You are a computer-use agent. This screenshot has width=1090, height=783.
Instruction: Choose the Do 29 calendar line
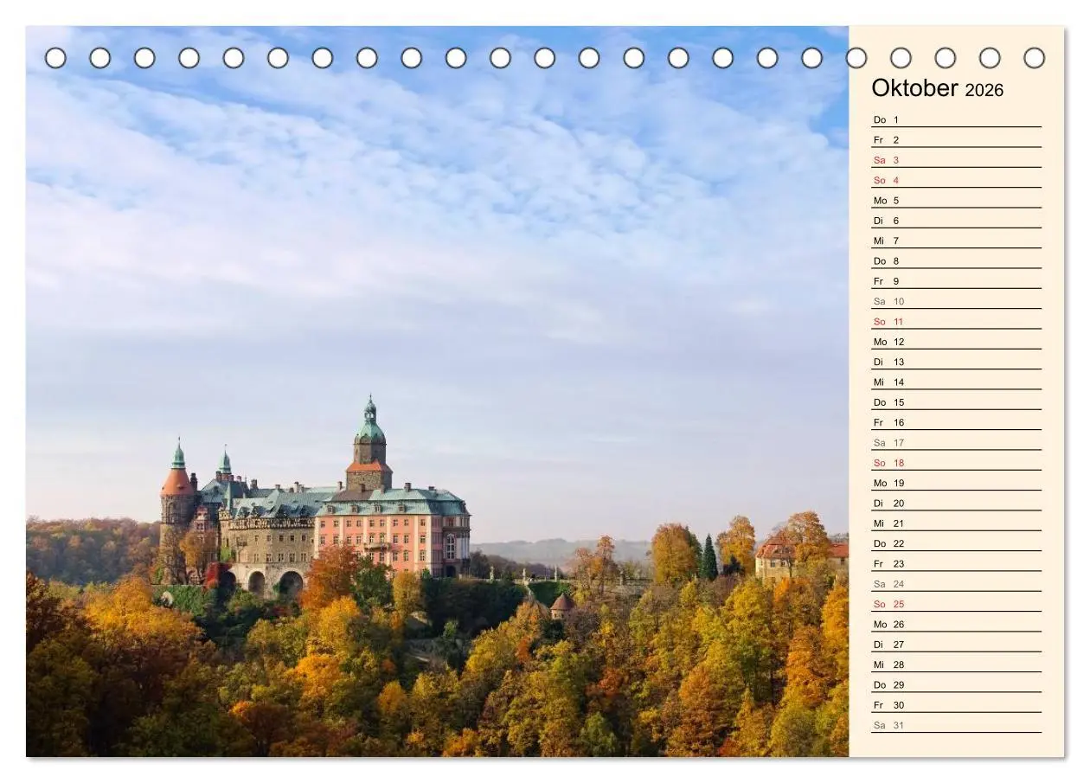click(x=956, y=684)
